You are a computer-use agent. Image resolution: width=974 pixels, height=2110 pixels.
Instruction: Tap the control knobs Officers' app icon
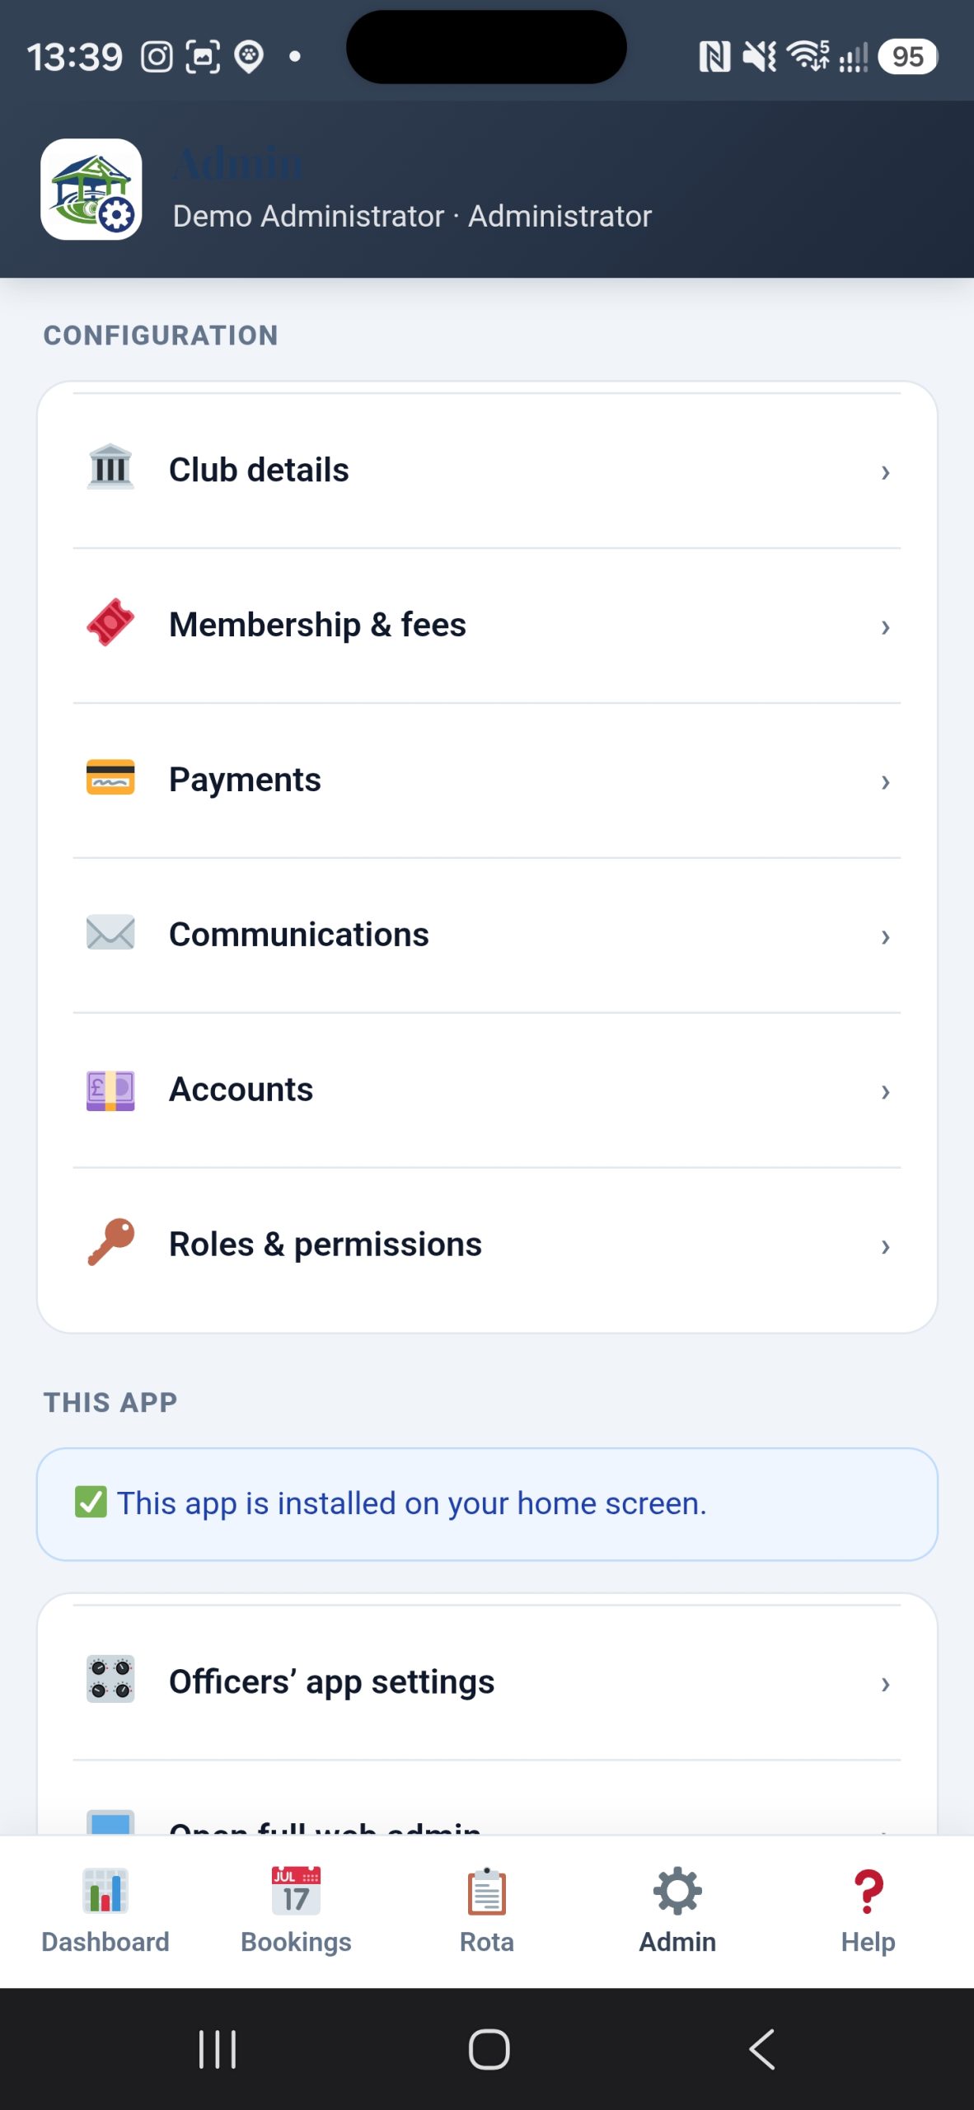(110, 1680)
